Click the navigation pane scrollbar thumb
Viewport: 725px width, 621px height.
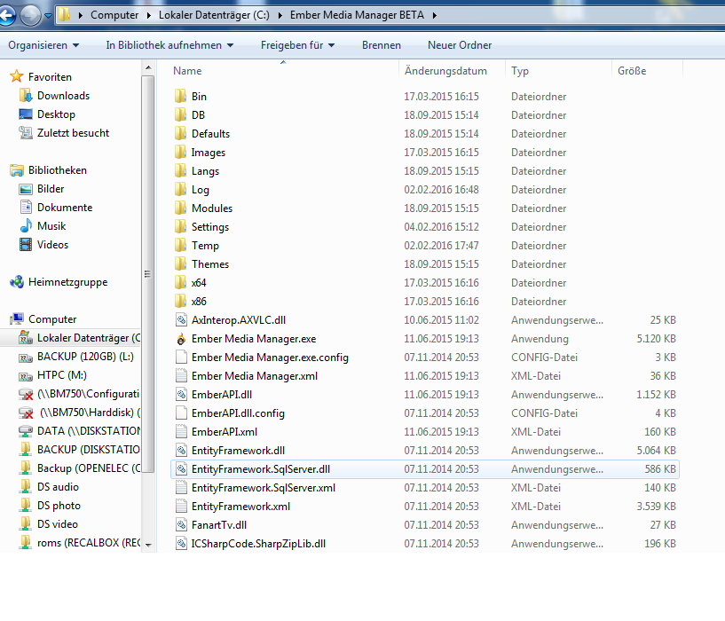tap(148, 274)
